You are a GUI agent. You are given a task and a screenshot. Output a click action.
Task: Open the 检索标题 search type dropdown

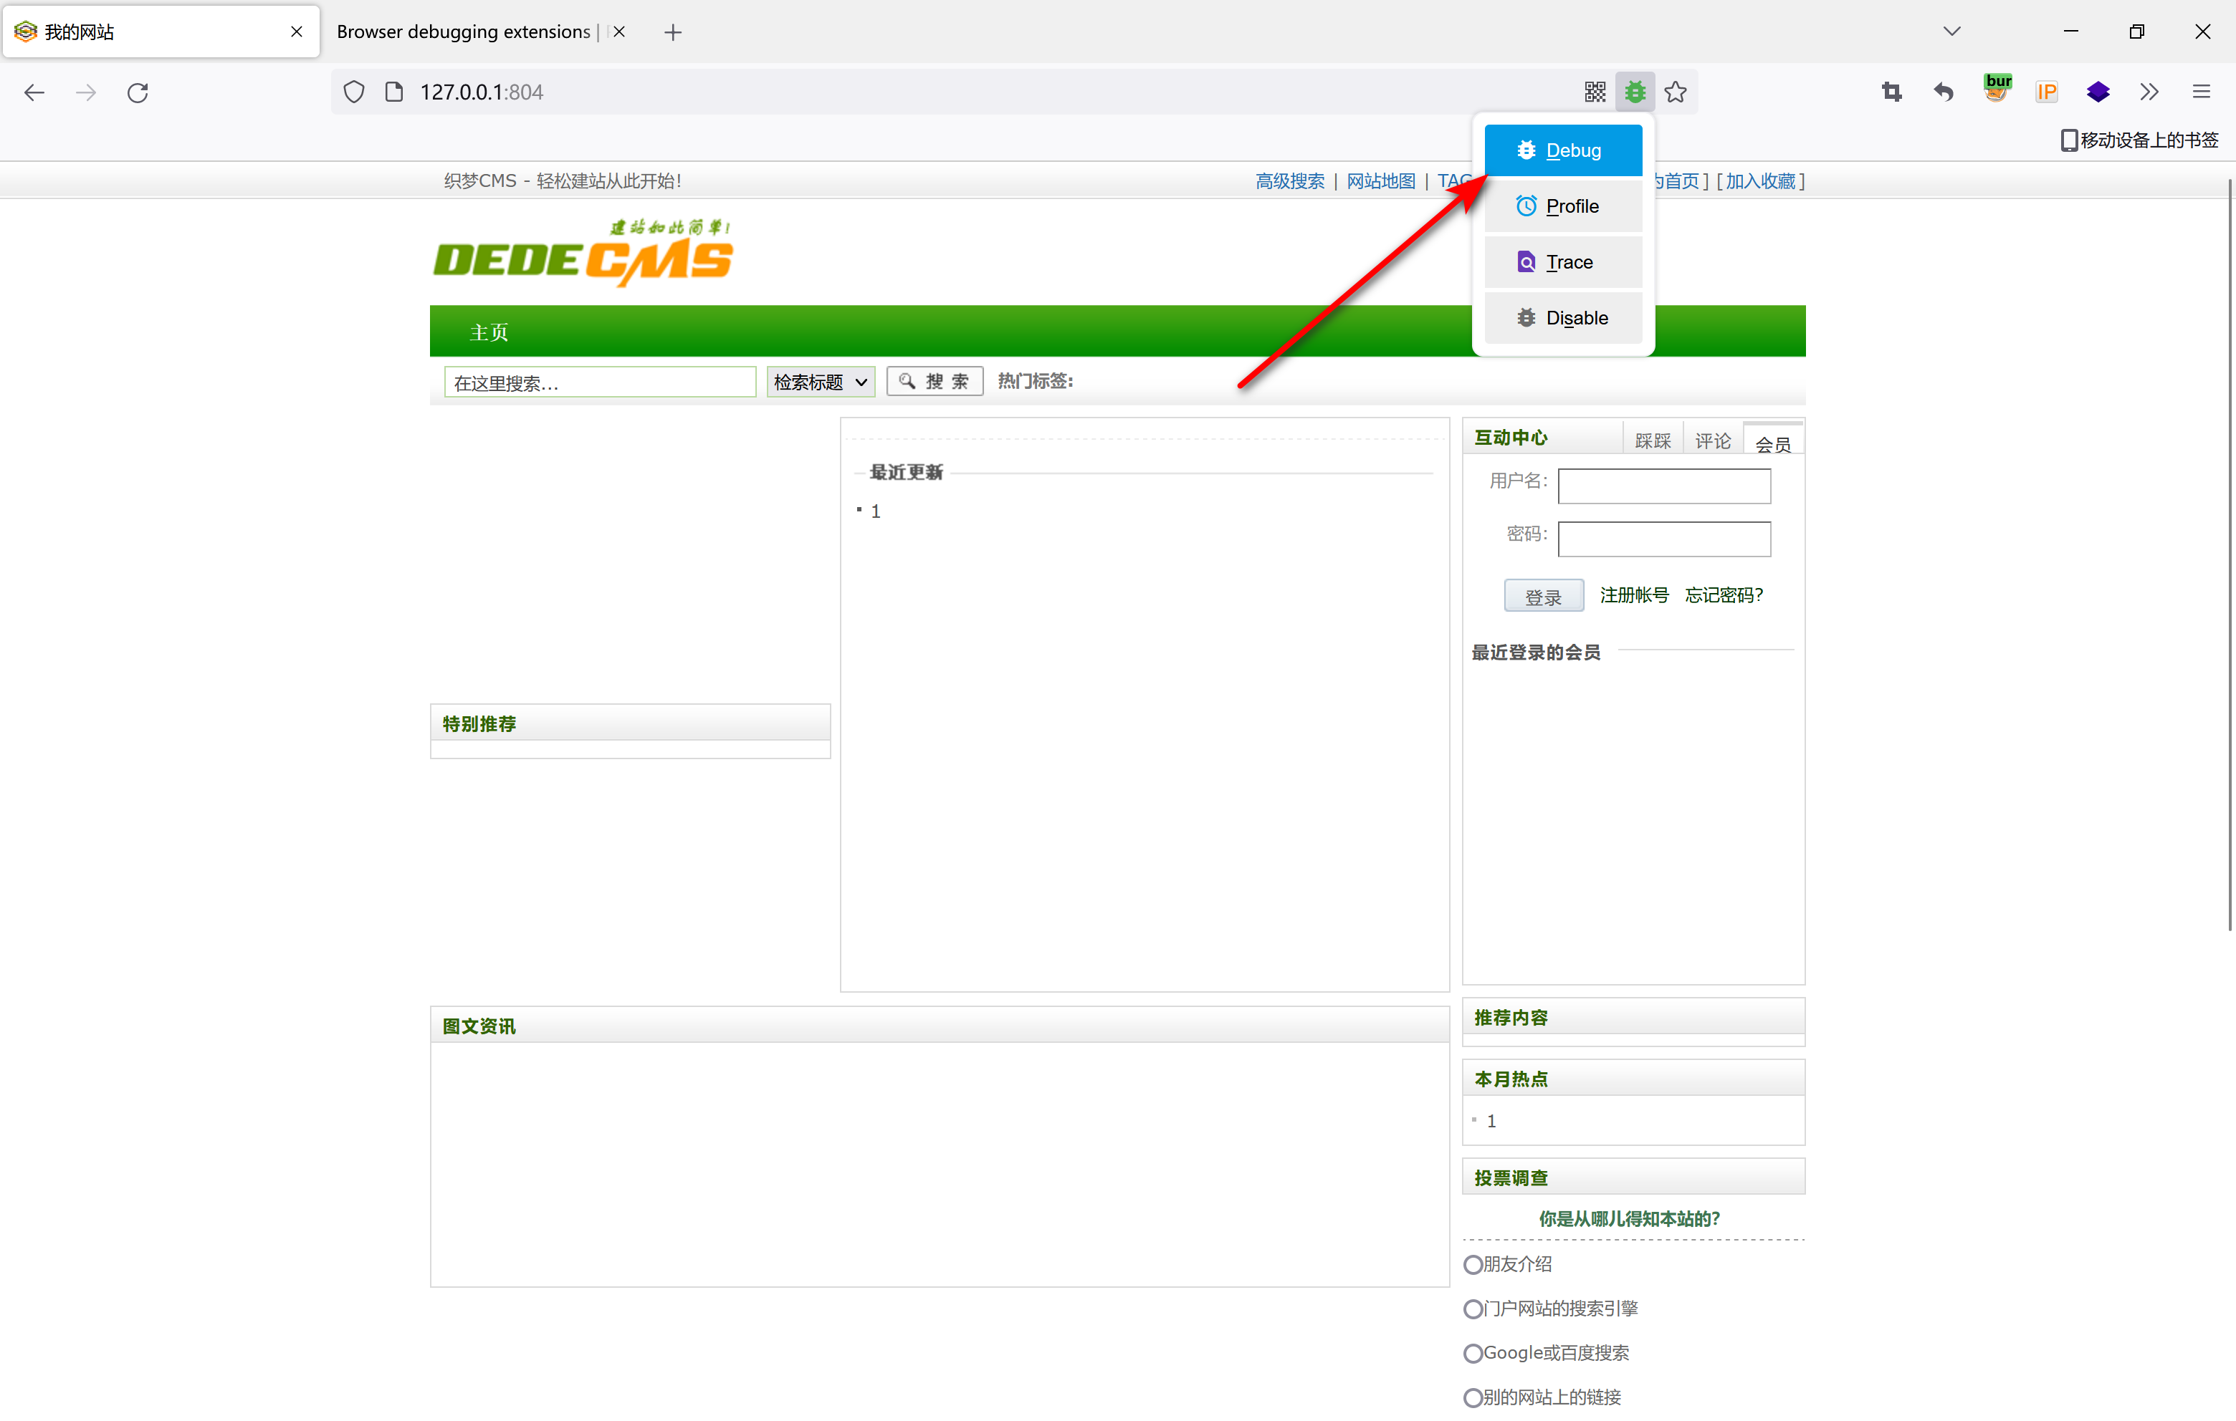click(x=820, y=382)
